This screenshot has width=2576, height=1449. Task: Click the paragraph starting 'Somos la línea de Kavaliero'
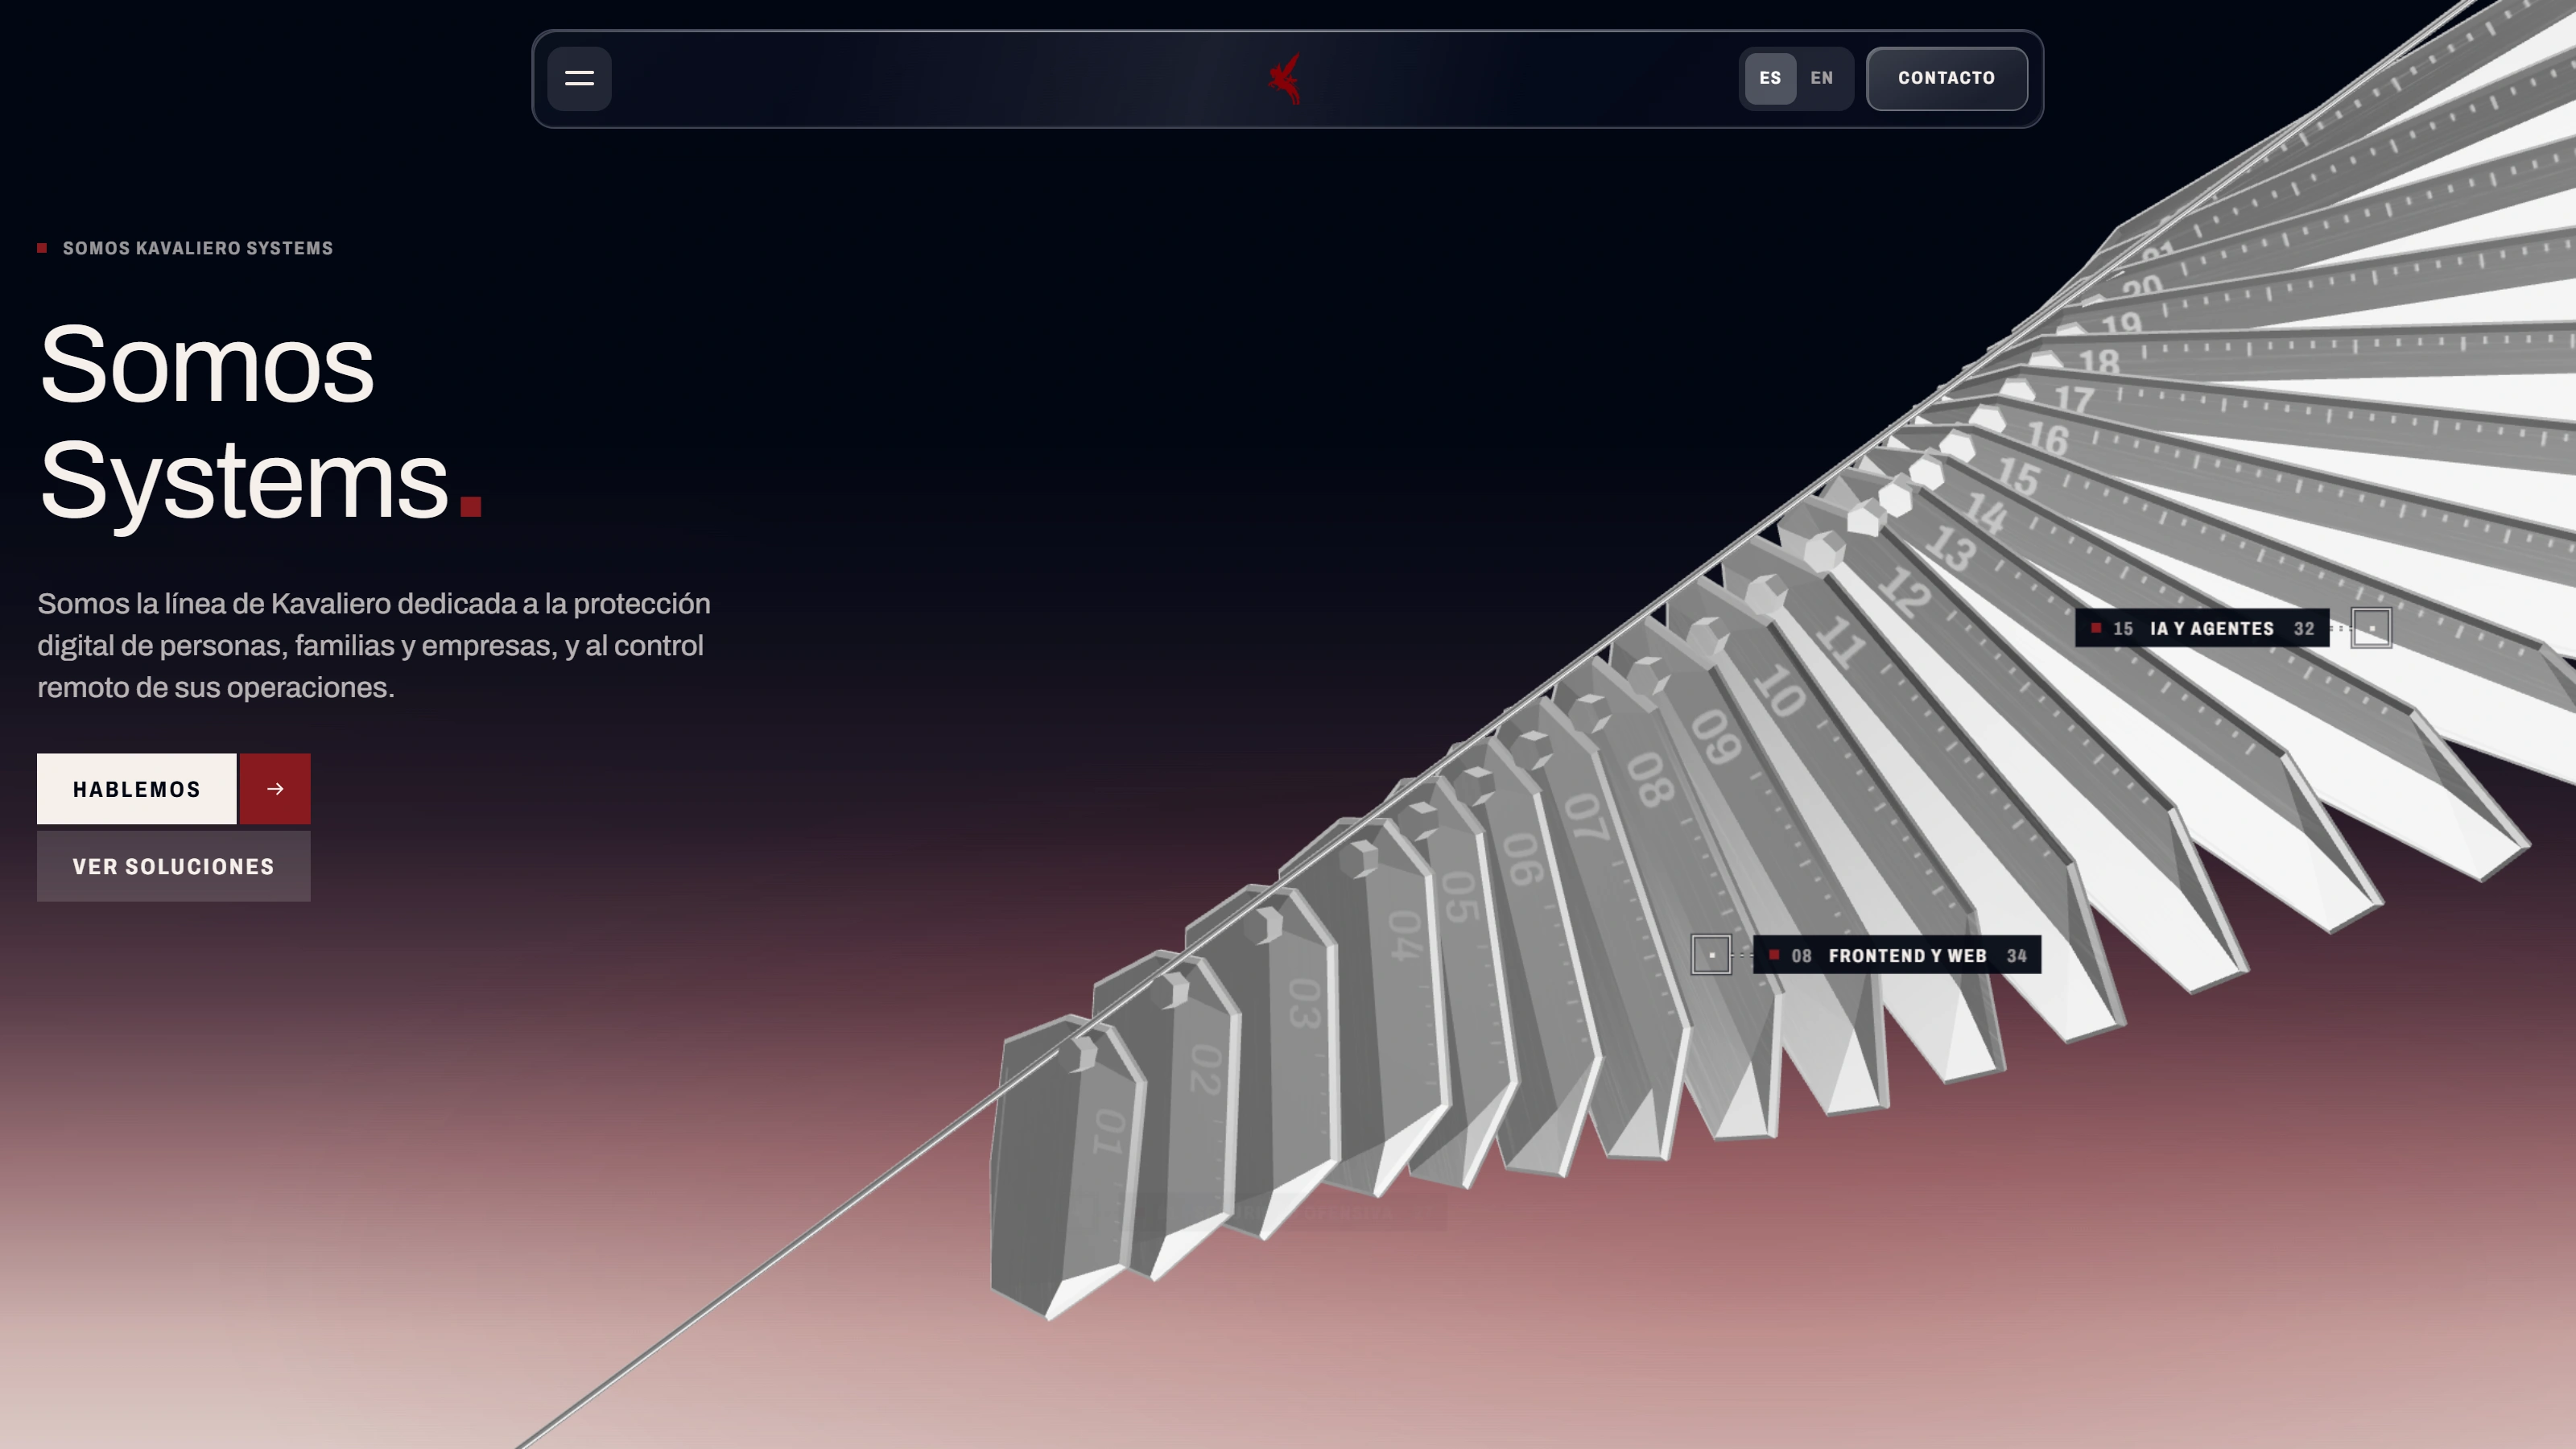pos(374,646)
